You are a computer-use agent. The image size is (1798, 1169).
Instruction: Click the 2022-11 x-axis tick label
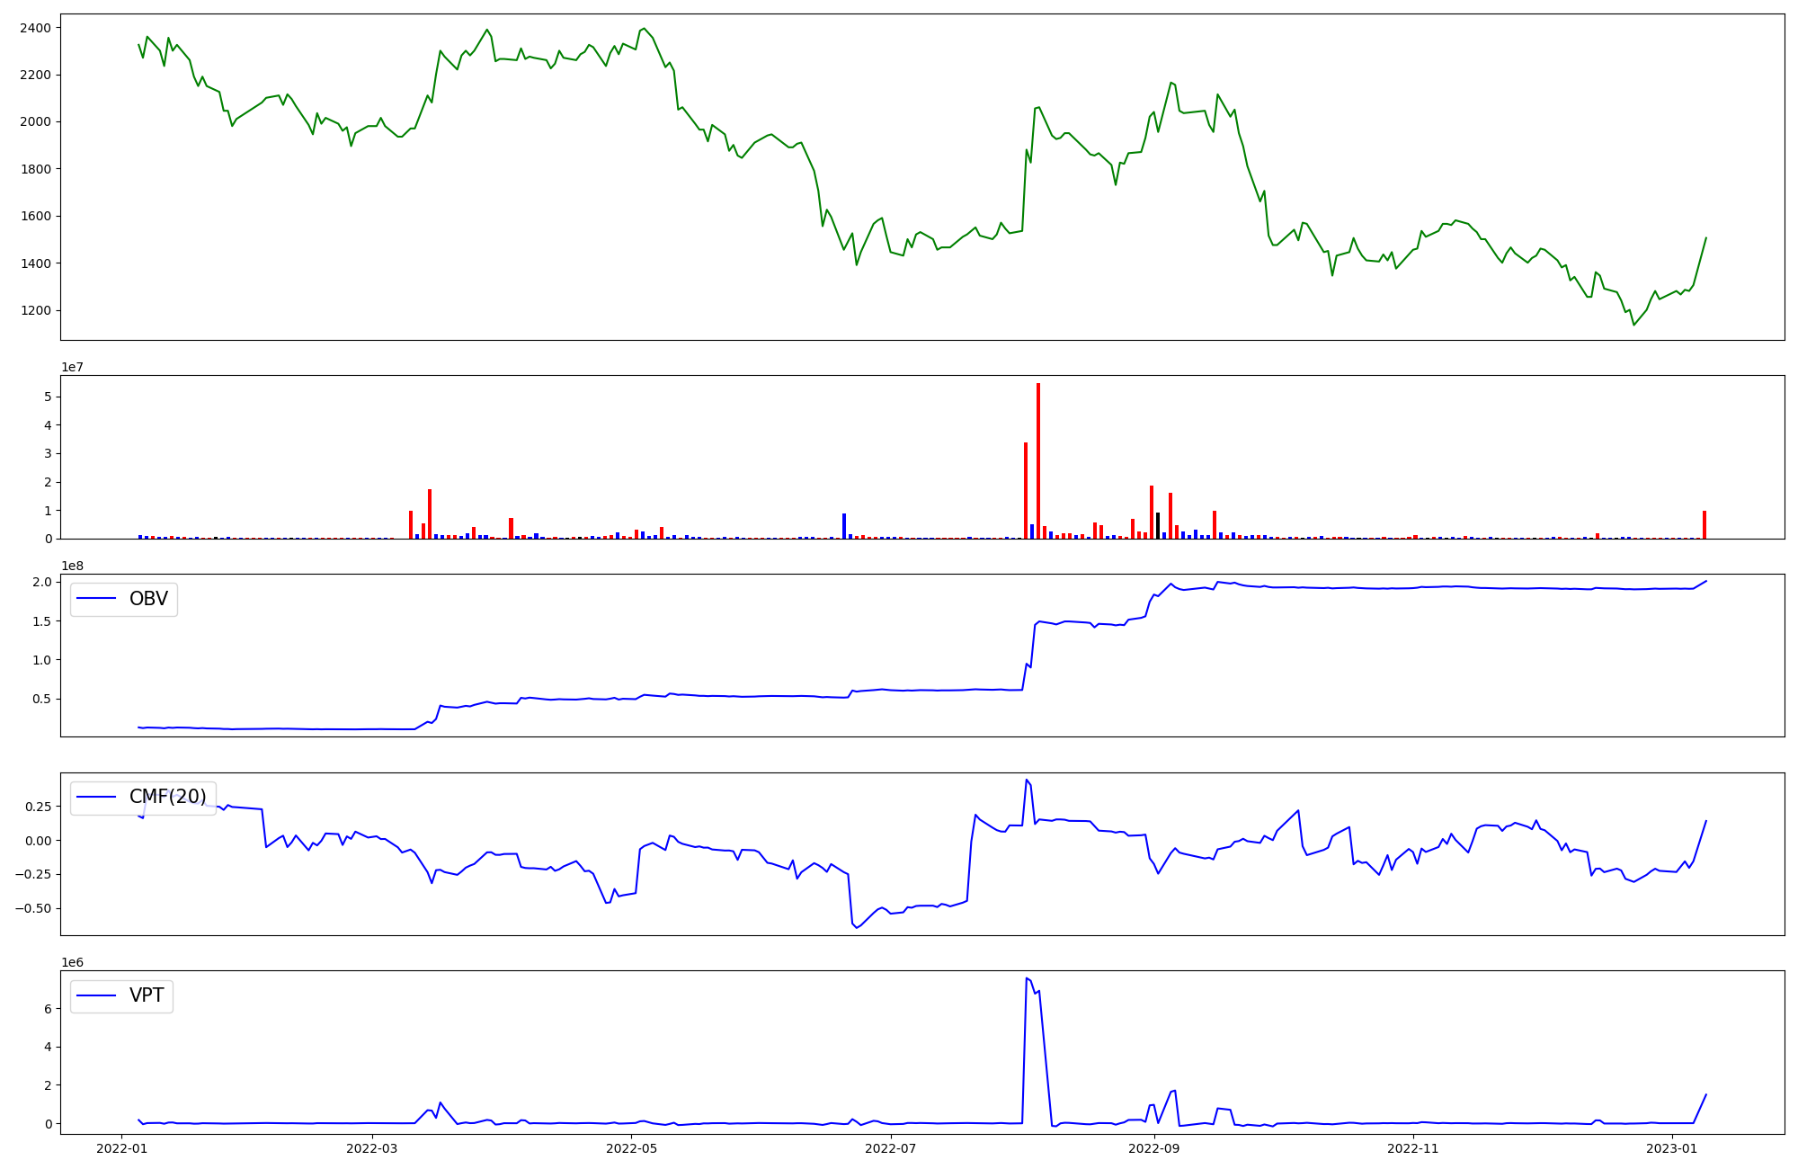(x=1413, y=1148)
